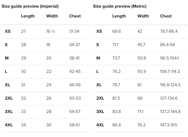Click the 55.9 width value for L
This screenshot has width=188, height=137.
(142, 72)
